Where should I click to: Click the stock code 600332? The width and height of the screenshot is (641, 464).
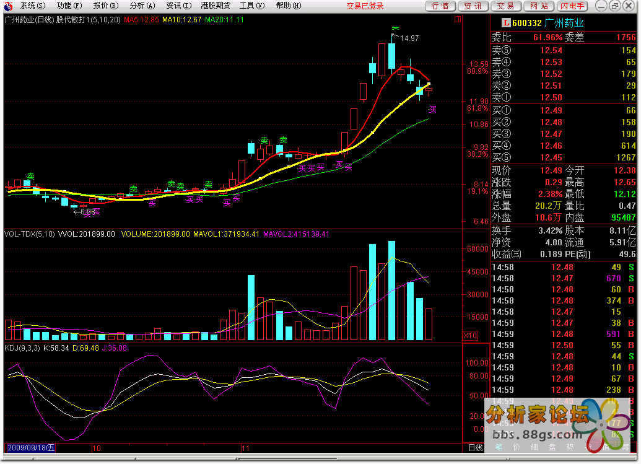coord(527,23)
